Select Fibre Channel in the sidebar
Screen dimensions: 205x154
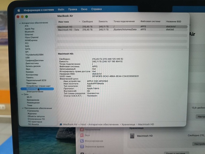tap(32, 37)
